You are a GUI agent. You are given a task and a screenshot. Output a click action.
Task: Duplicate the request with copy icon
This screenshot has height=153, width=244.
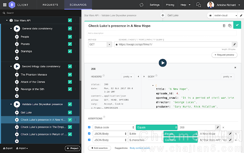pos(230,26)
